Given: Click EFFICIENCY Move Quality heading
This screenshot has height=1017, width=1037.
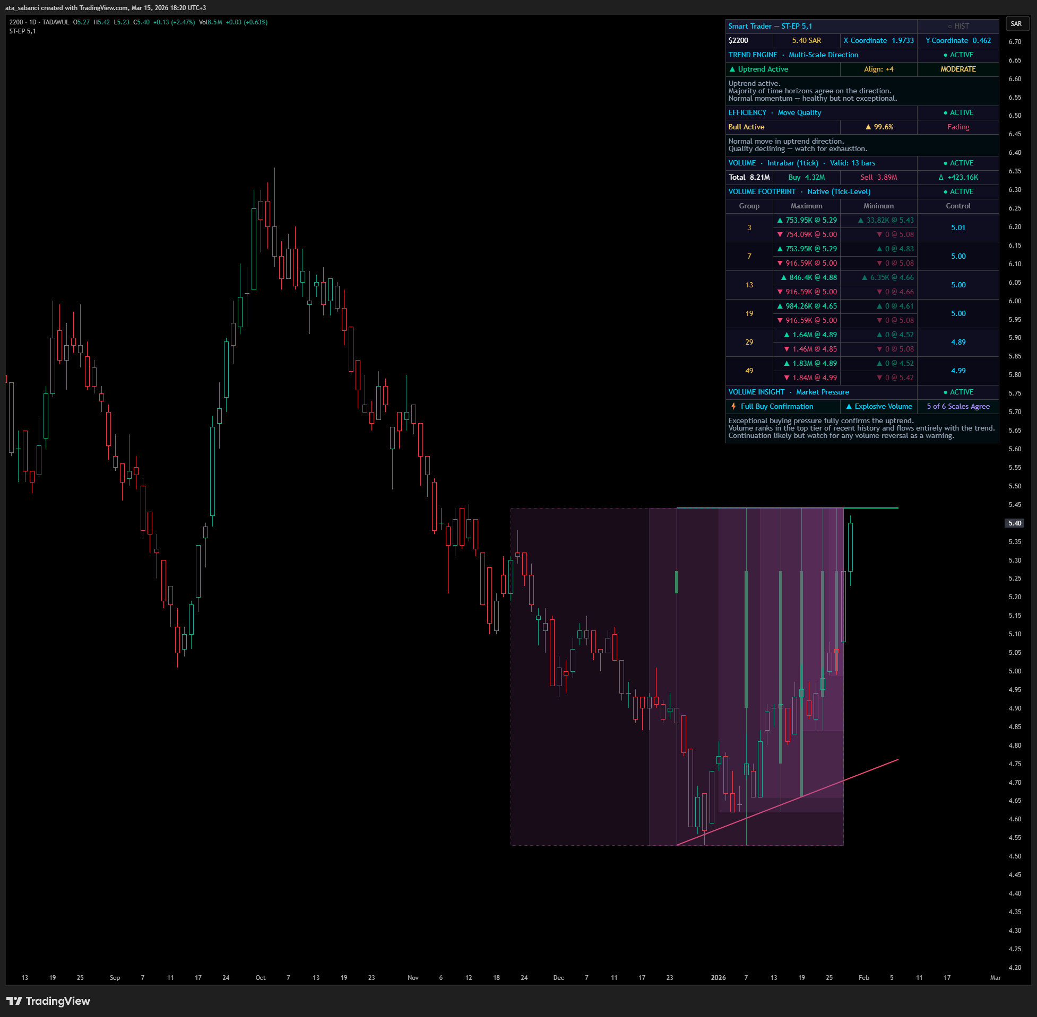Looking at the screenshot, I should [821, 113].
